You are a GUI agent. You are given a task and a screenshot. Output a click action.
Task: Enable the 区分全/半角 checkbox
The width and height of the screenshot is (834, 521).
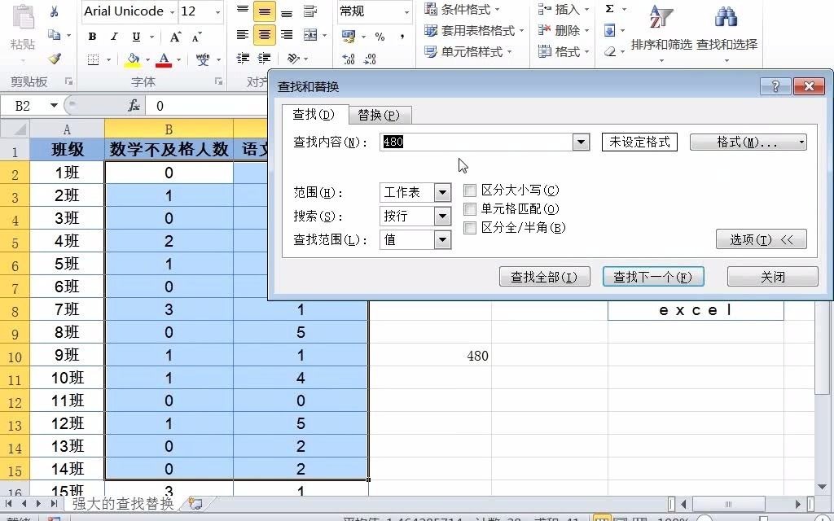point(469,230)
